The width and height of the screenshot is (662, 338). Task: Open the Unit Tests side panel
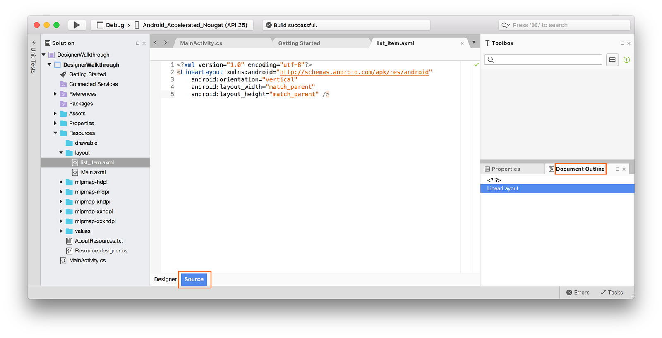34,57
